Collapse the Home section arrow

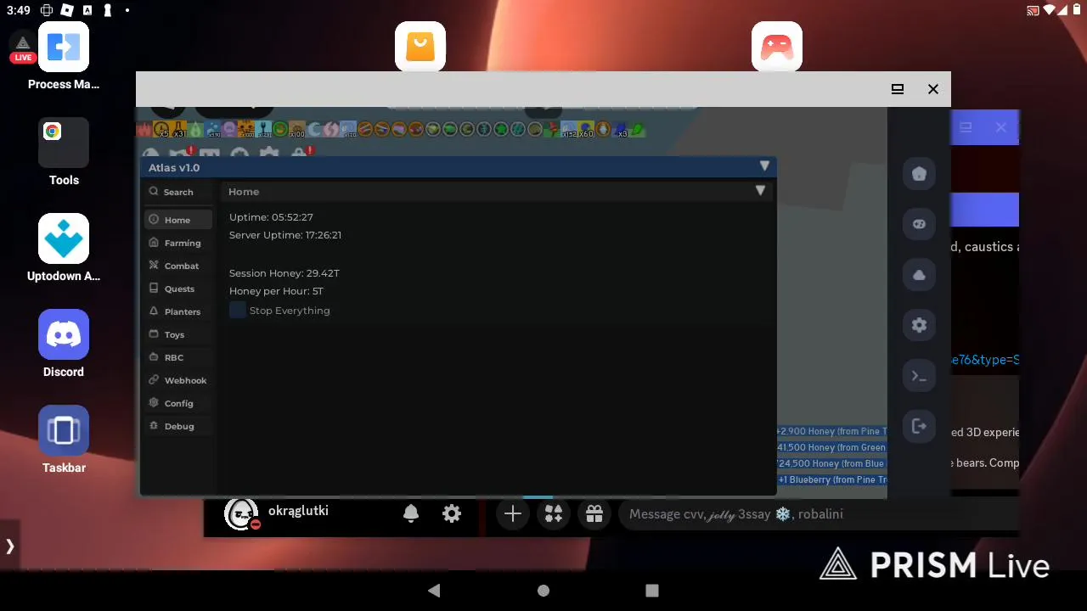click(x=760, y=191)
